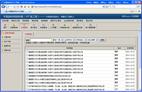Image resolution: width=142 pixels, height=92 pixels.
Task: Click the keyword 搜索 input field
Action: (41, 40)
